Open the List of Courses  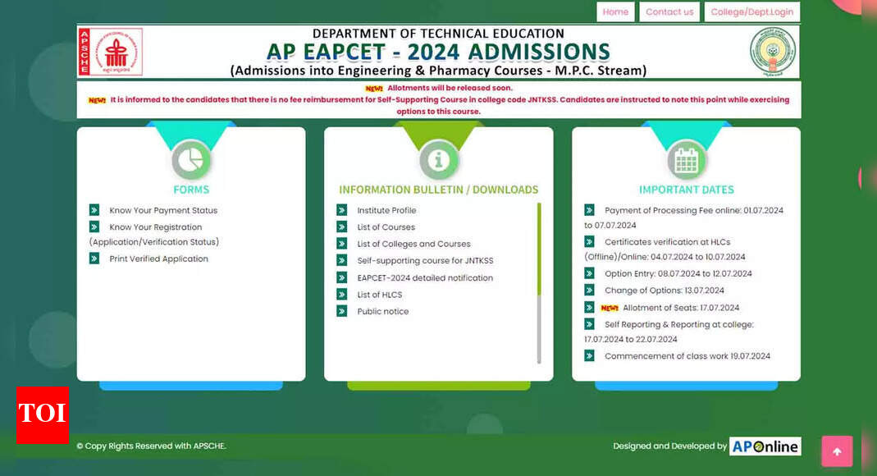pos(385,227)
